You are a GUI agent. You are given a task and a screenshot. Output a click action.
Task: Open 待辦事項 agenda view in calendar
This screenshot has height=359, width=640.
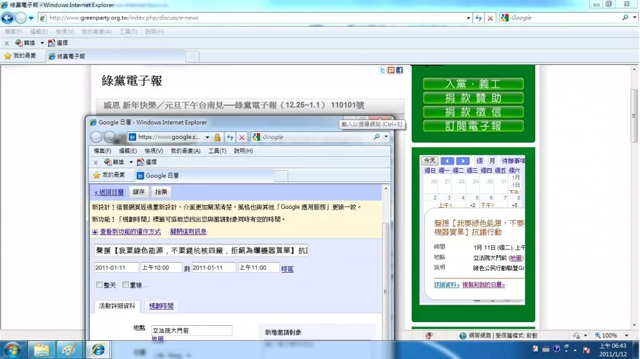[514, 161]
